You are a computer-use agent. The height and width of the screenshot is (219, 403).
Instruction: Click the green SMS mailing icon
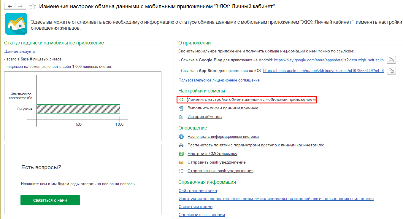181,154
